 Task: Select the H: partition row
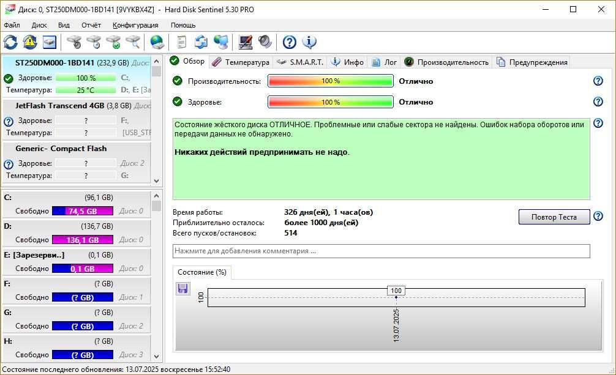[x=77, y=348]
